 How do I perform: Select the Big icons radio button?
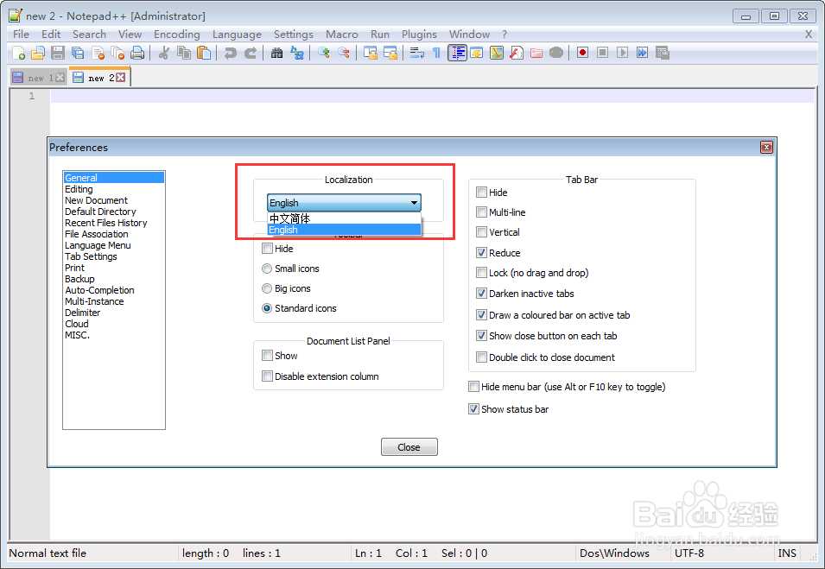pyautogui.click(x=267, y=288)
